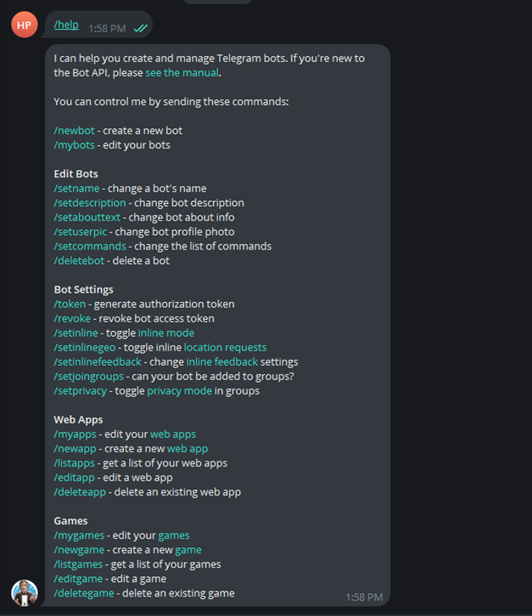Open the "location requests" link

[225, 347]
